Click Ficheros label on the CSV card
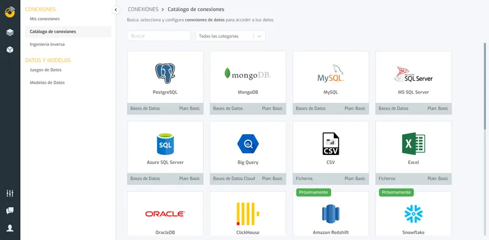 point(304,179)
